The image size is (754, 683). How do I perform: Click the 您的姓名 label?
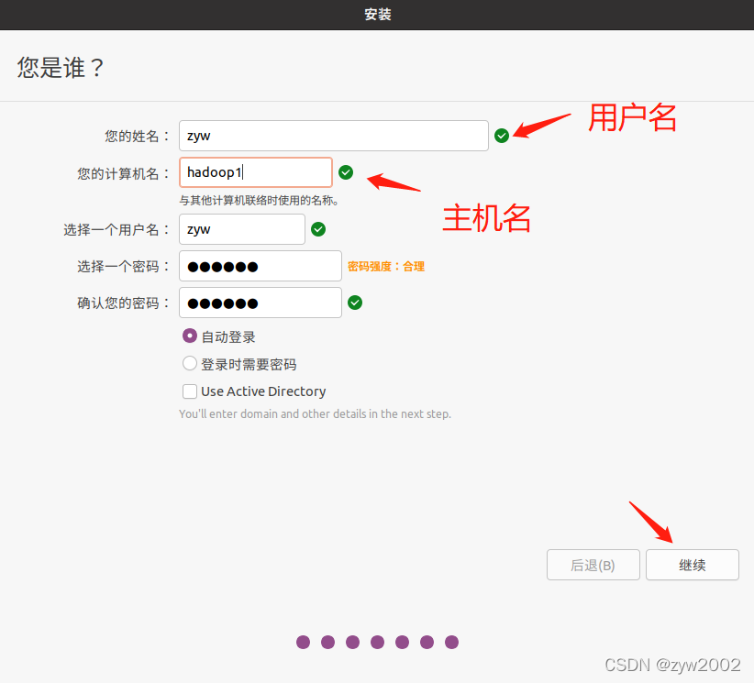coord(137,136)
